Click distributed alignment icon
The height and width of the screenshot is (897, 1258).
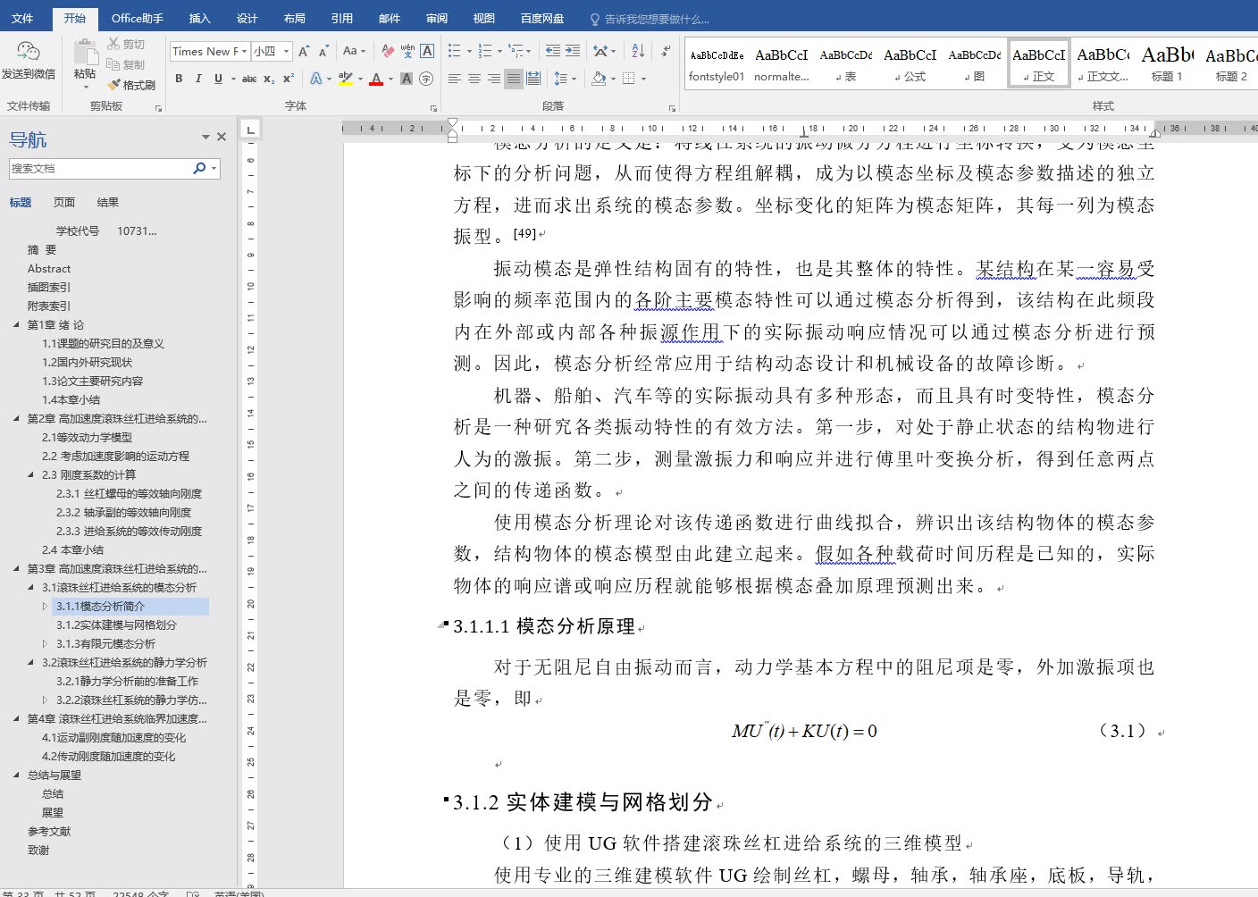point(533,79)
